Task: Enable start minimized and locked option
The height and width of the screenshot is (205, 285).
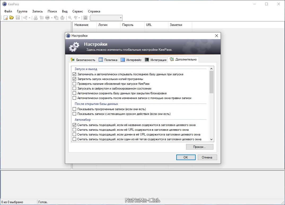Action: click(x=74, y=88)
